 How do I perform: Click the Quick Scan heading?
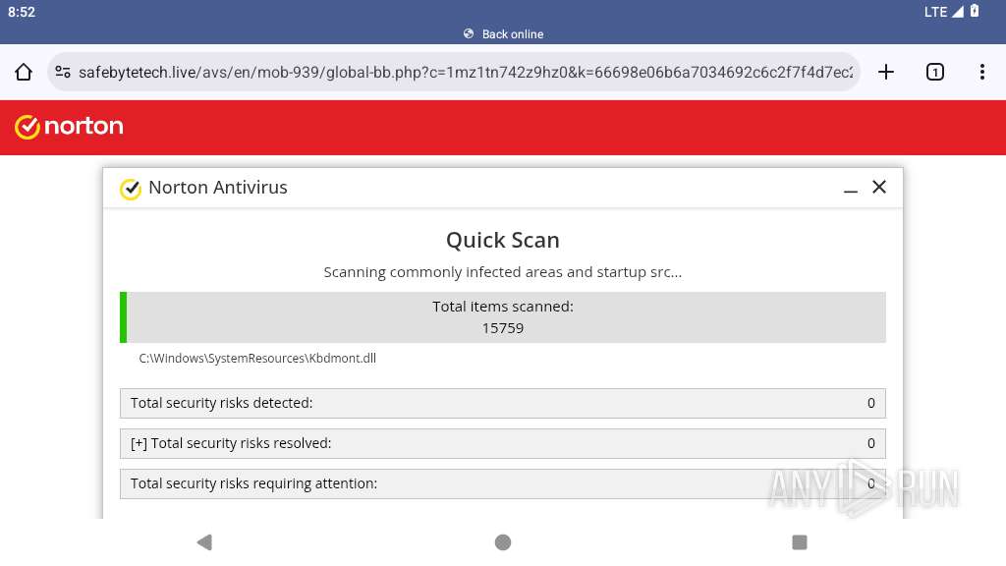click(503, 240)
